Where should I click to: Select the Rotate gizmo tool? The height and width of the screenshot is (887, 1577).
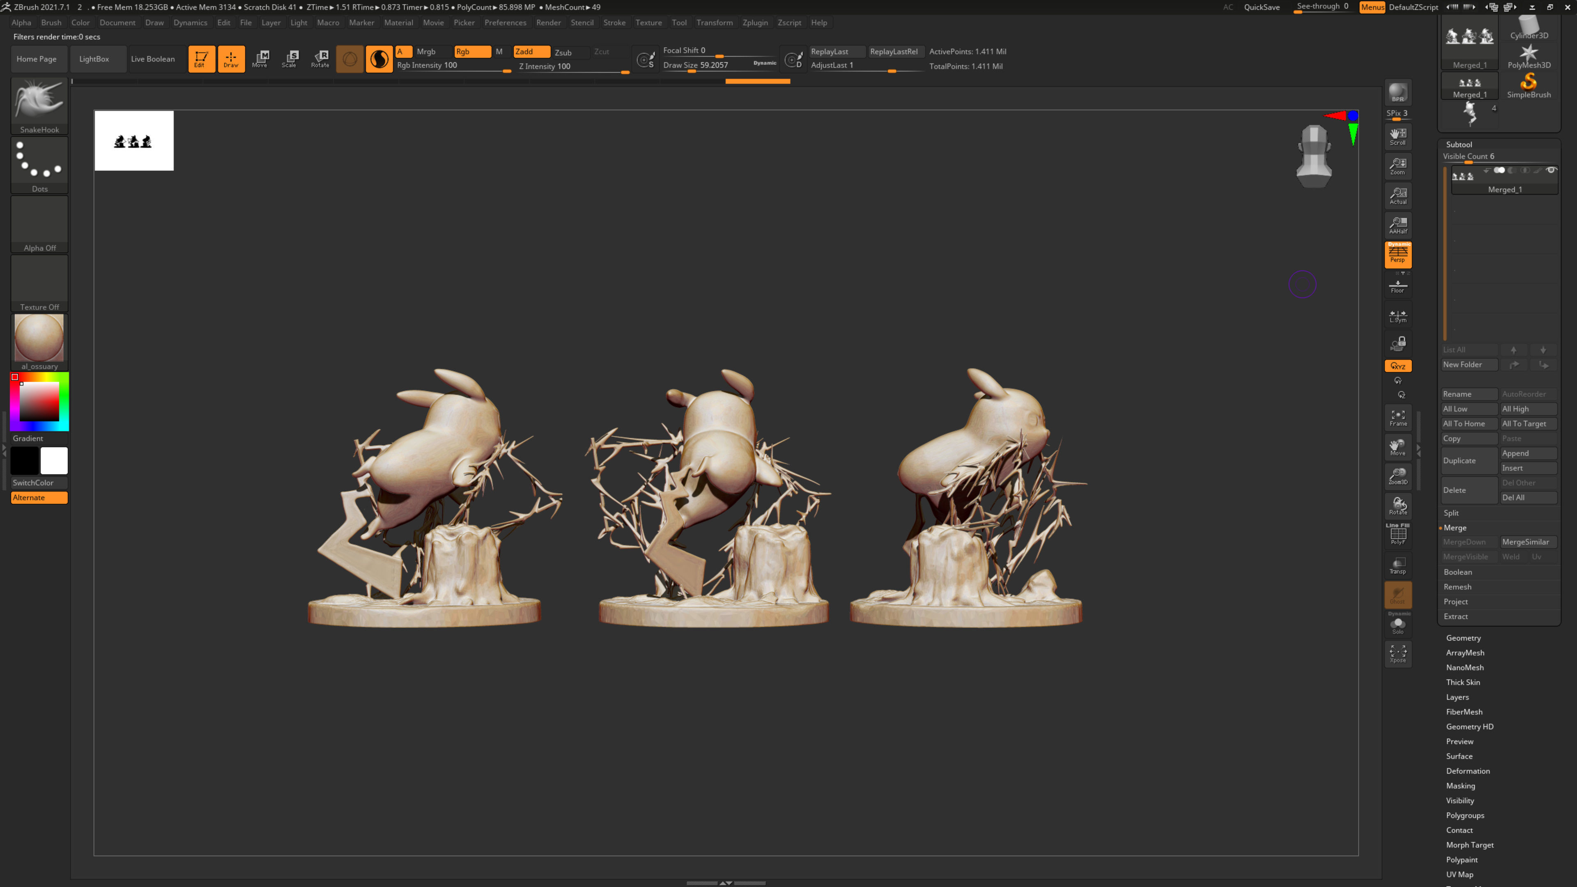320,59
